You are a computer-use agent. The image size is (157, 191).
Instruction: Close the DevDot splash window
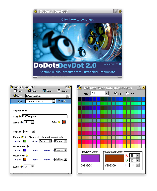120,11
